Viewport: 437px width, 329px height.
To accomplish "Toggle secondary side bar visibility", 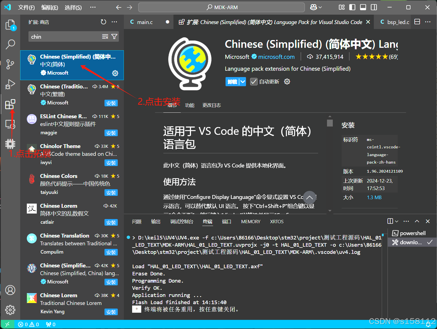I will [374, 7].
